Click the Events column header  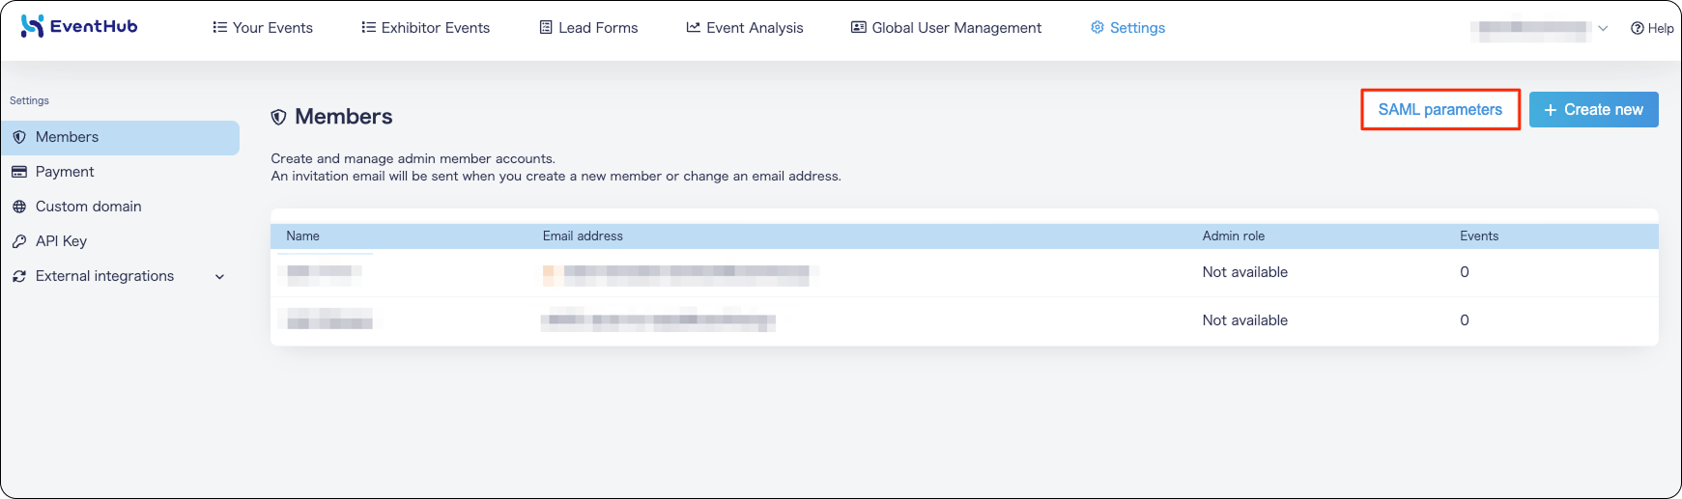click(1479, 236)
